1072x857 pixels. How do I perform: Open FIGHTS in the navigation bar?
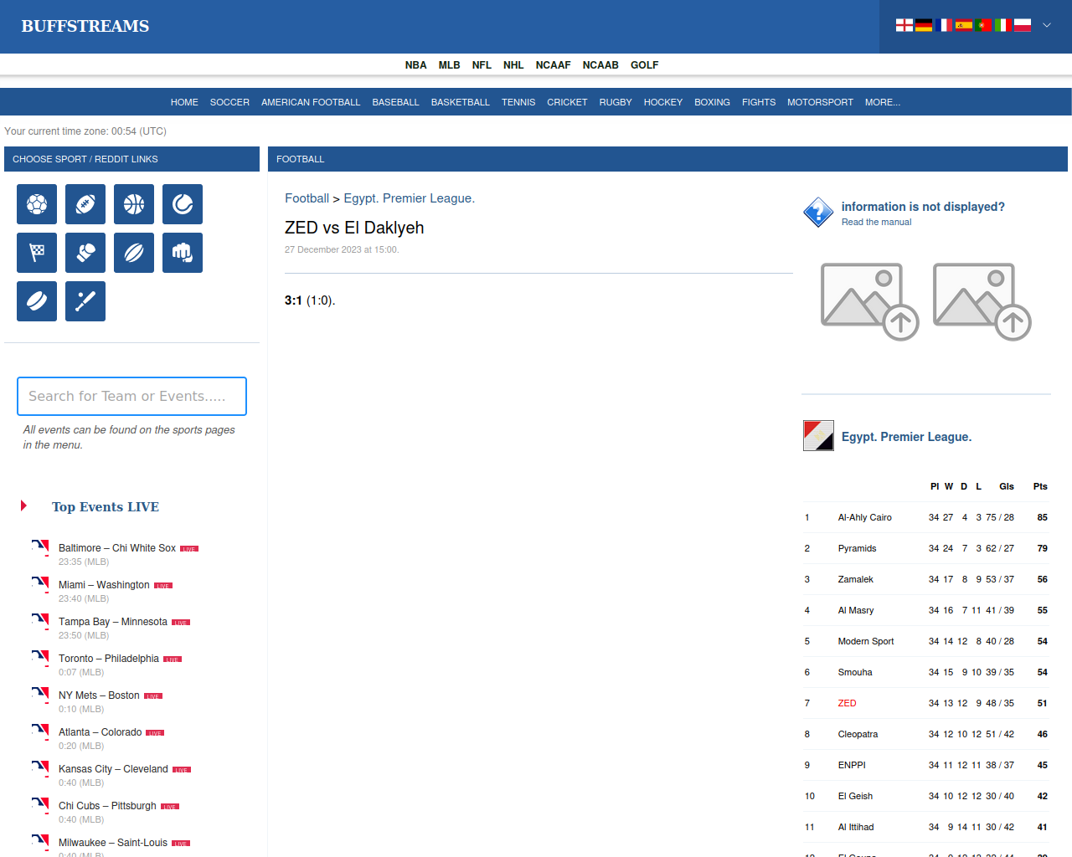[759, 102]
